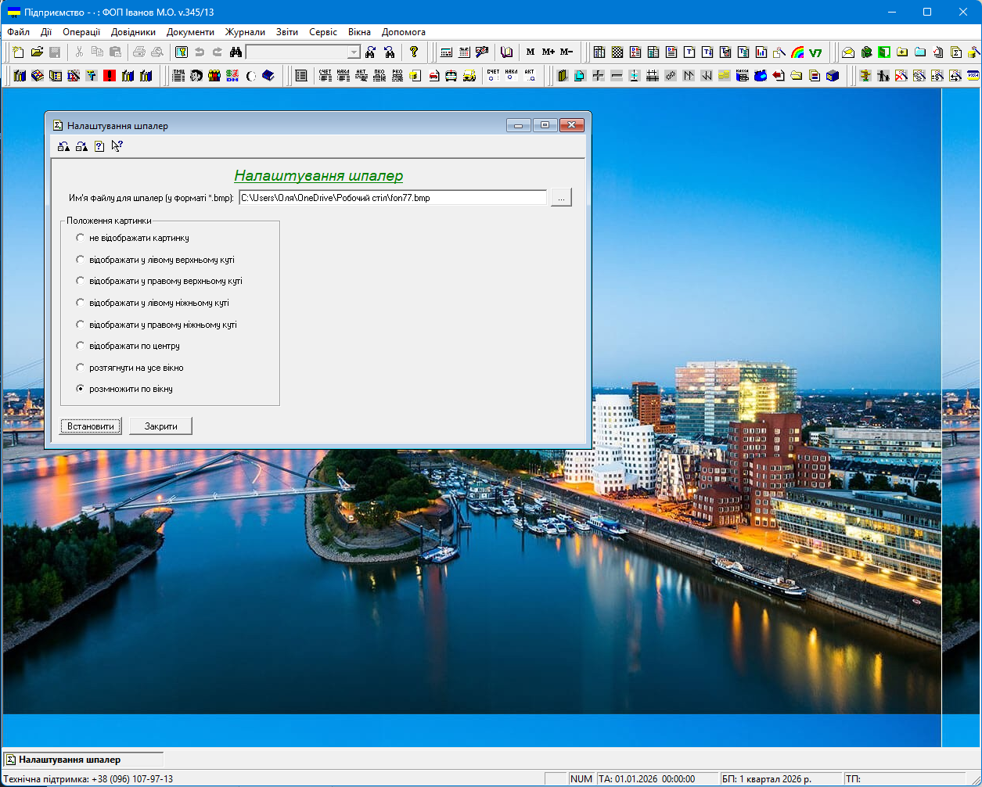
Task: Click the ТМЦ toolbar icon
Action: pyautogui.click(x=178, y=76)
